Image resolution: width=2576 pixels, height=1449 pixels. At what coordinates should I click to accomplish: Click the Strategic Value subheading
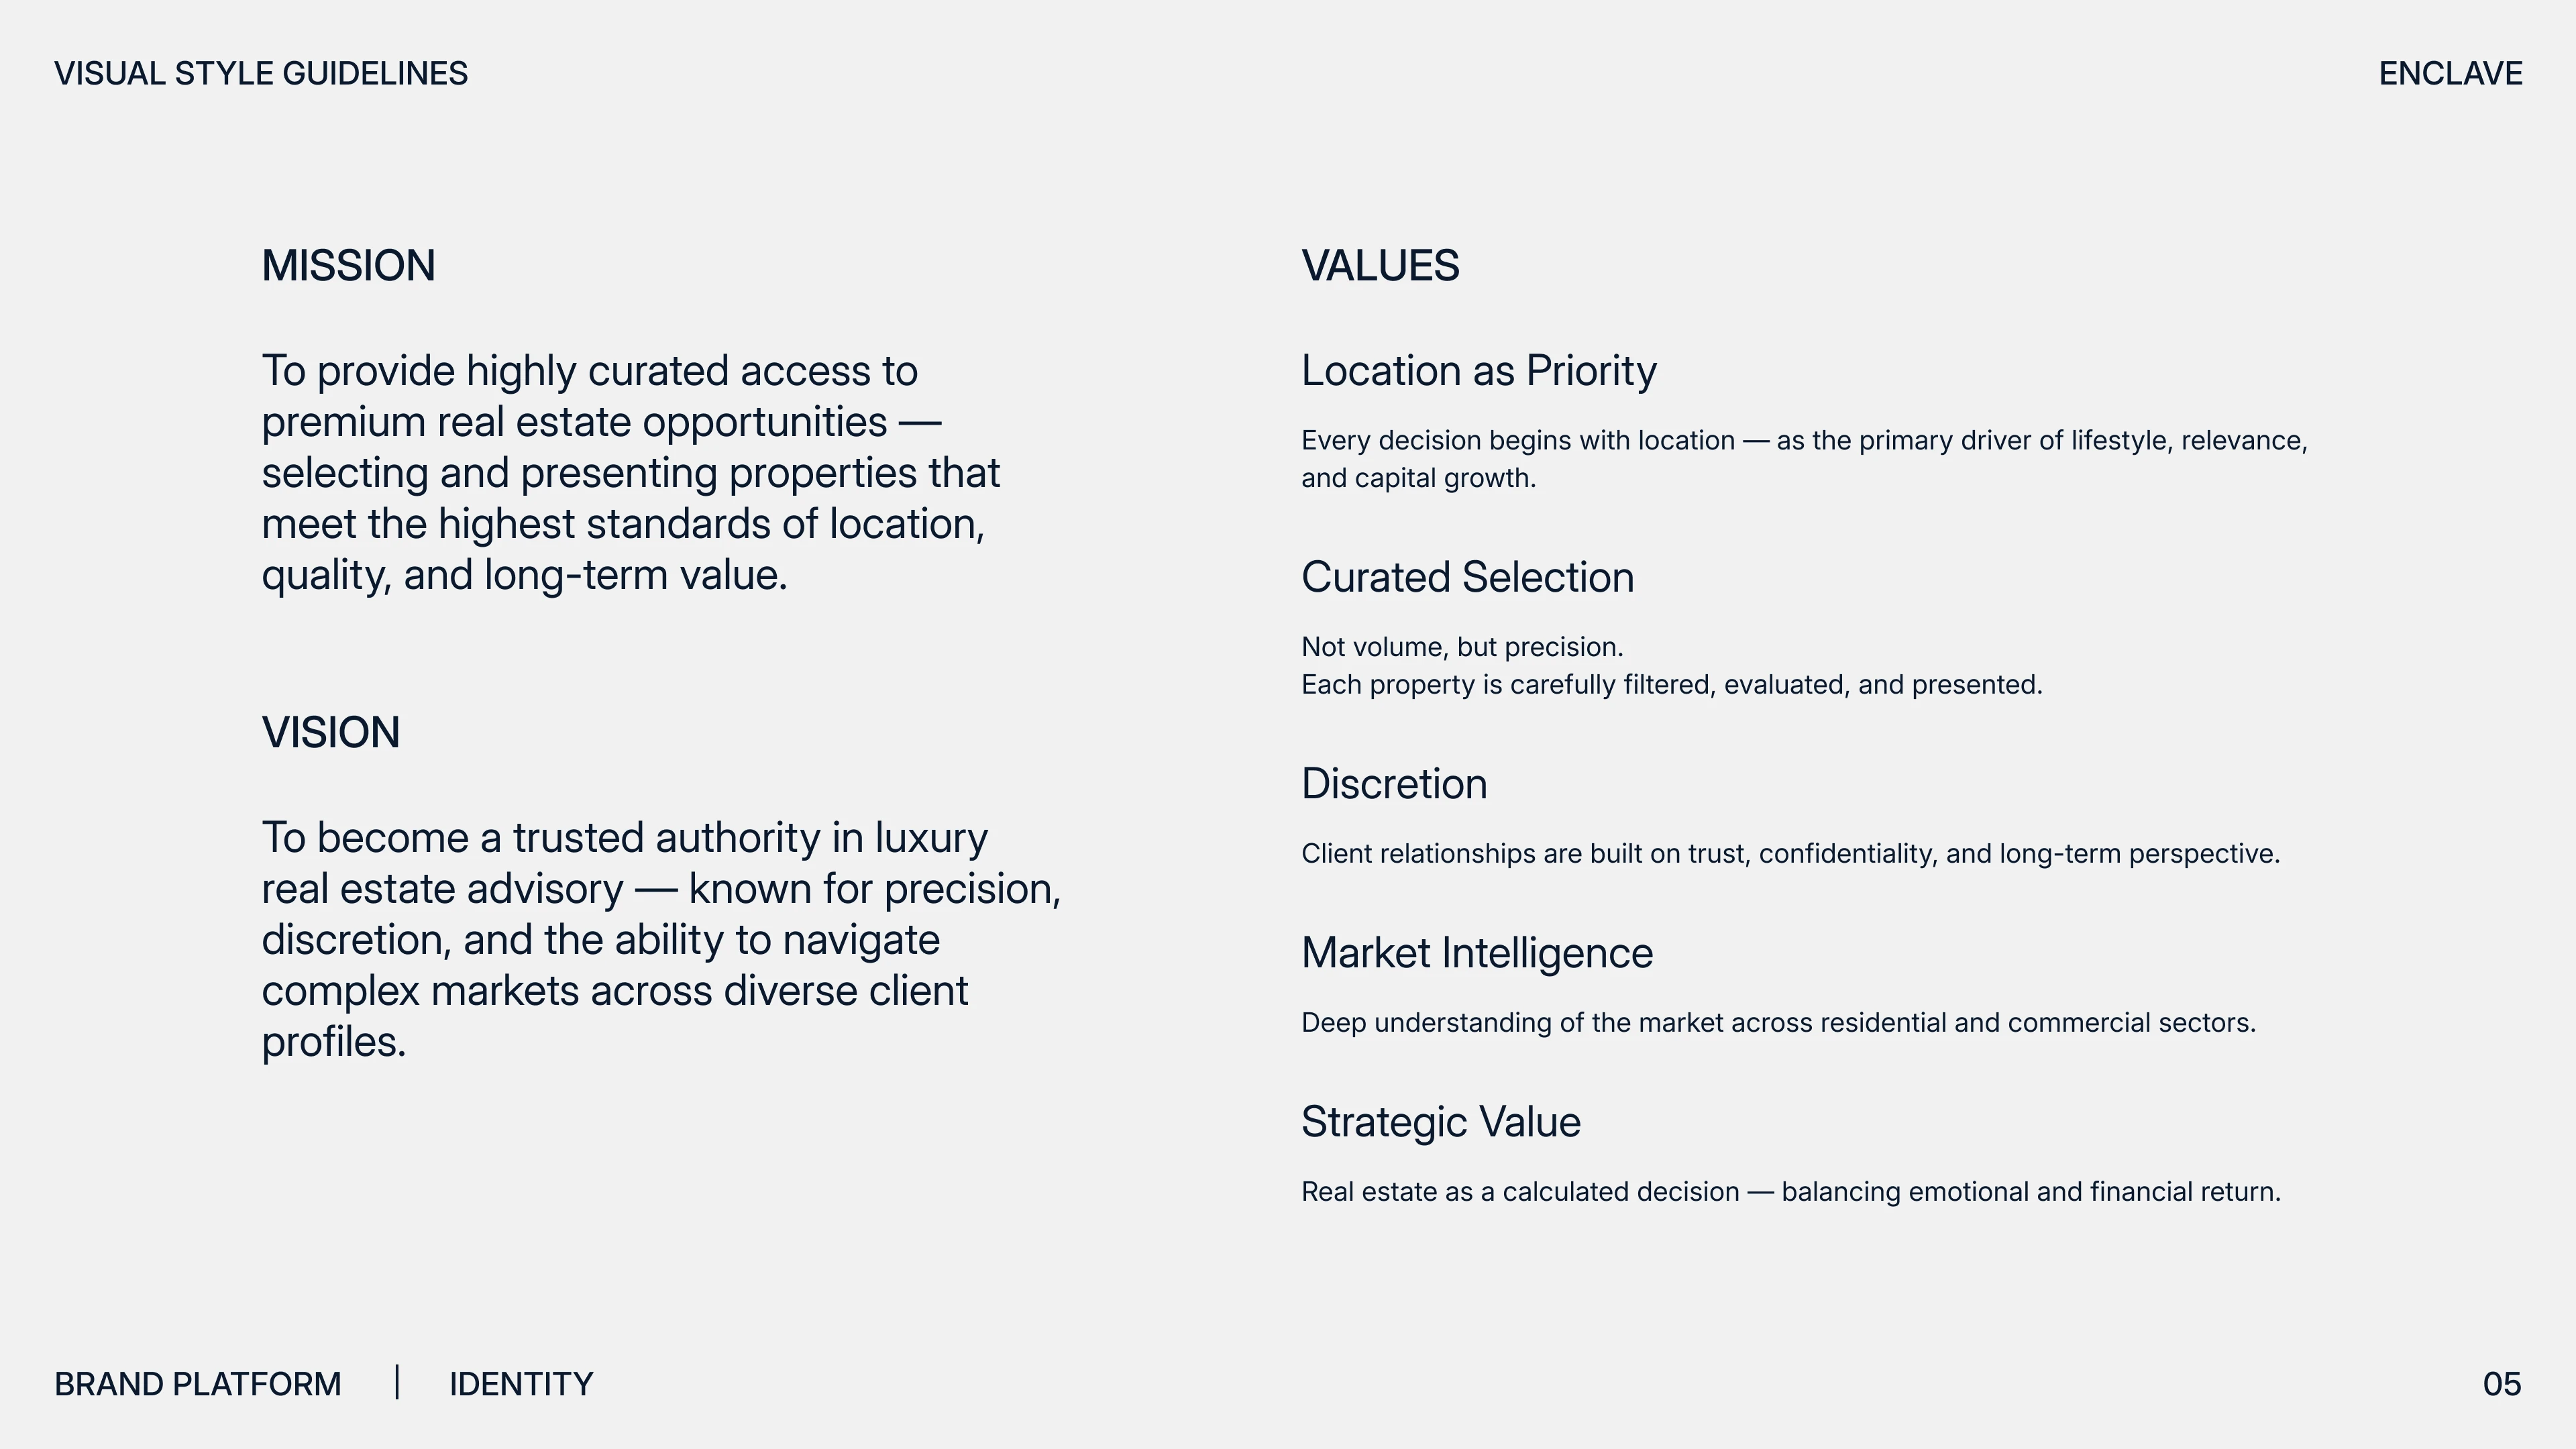pos(1441,1122)
